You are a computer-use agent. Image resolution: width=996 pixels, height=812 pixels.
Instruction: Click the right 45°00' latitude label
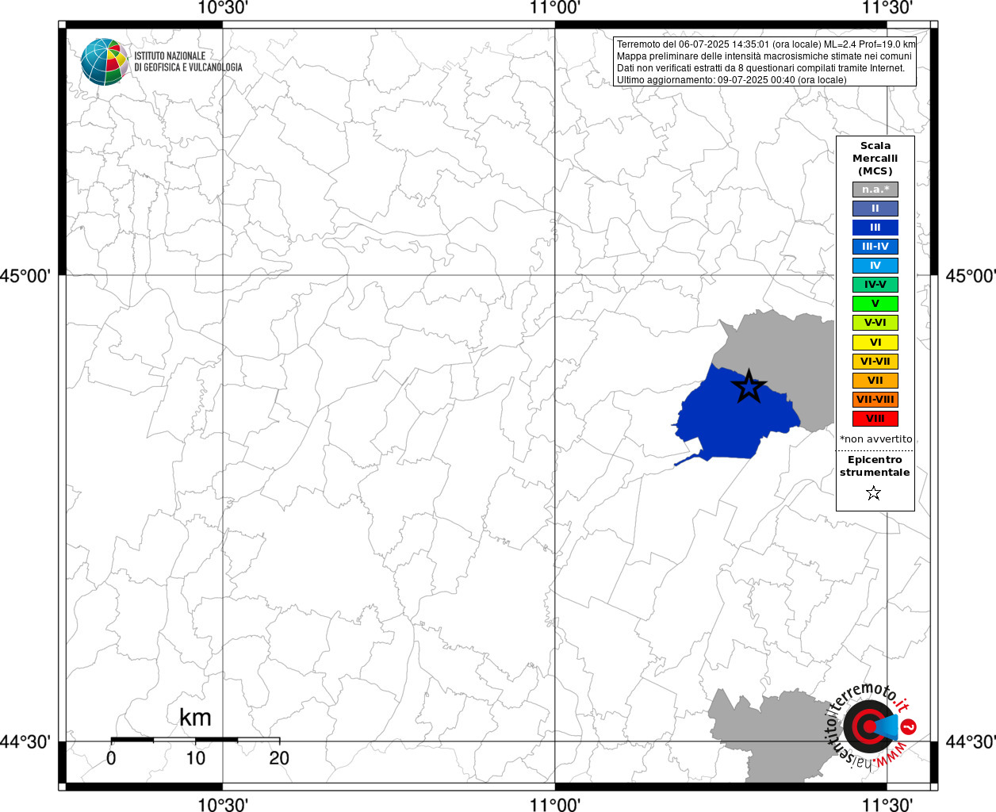pyautogui.click(x=971, y=276)
